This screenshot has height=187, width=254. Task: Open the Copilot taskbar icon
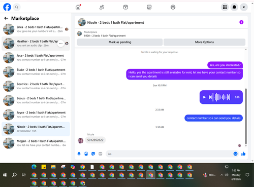coord(73,167)
